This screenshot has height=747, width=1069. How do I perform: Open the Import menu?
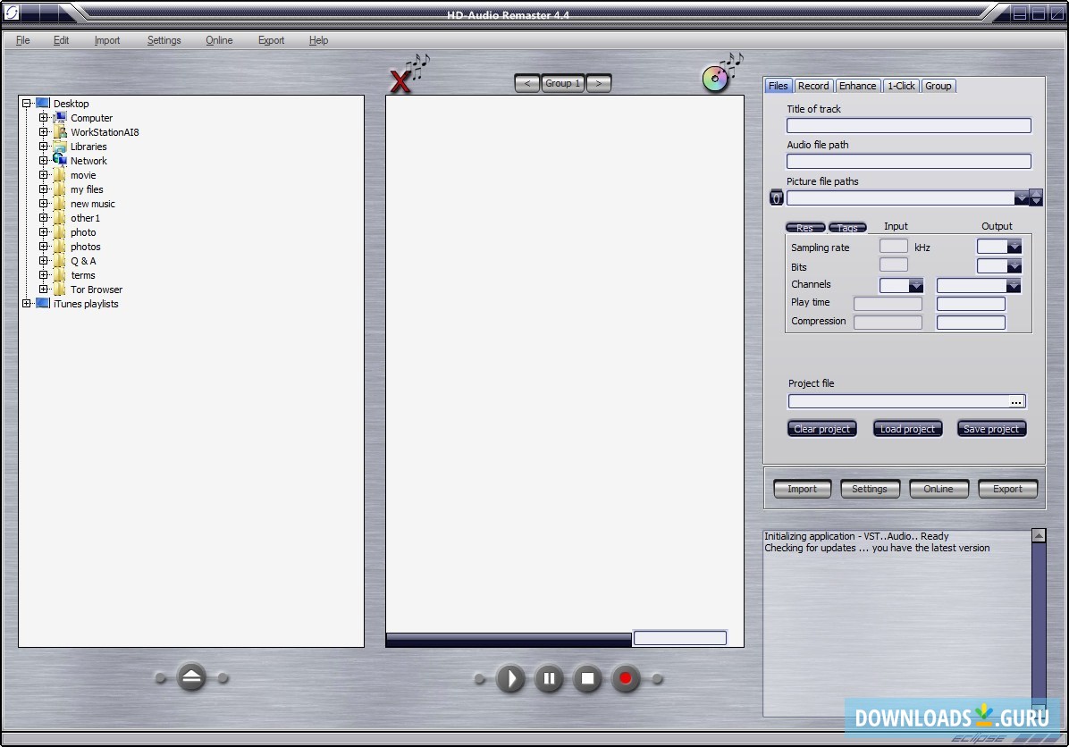[107, 40]
